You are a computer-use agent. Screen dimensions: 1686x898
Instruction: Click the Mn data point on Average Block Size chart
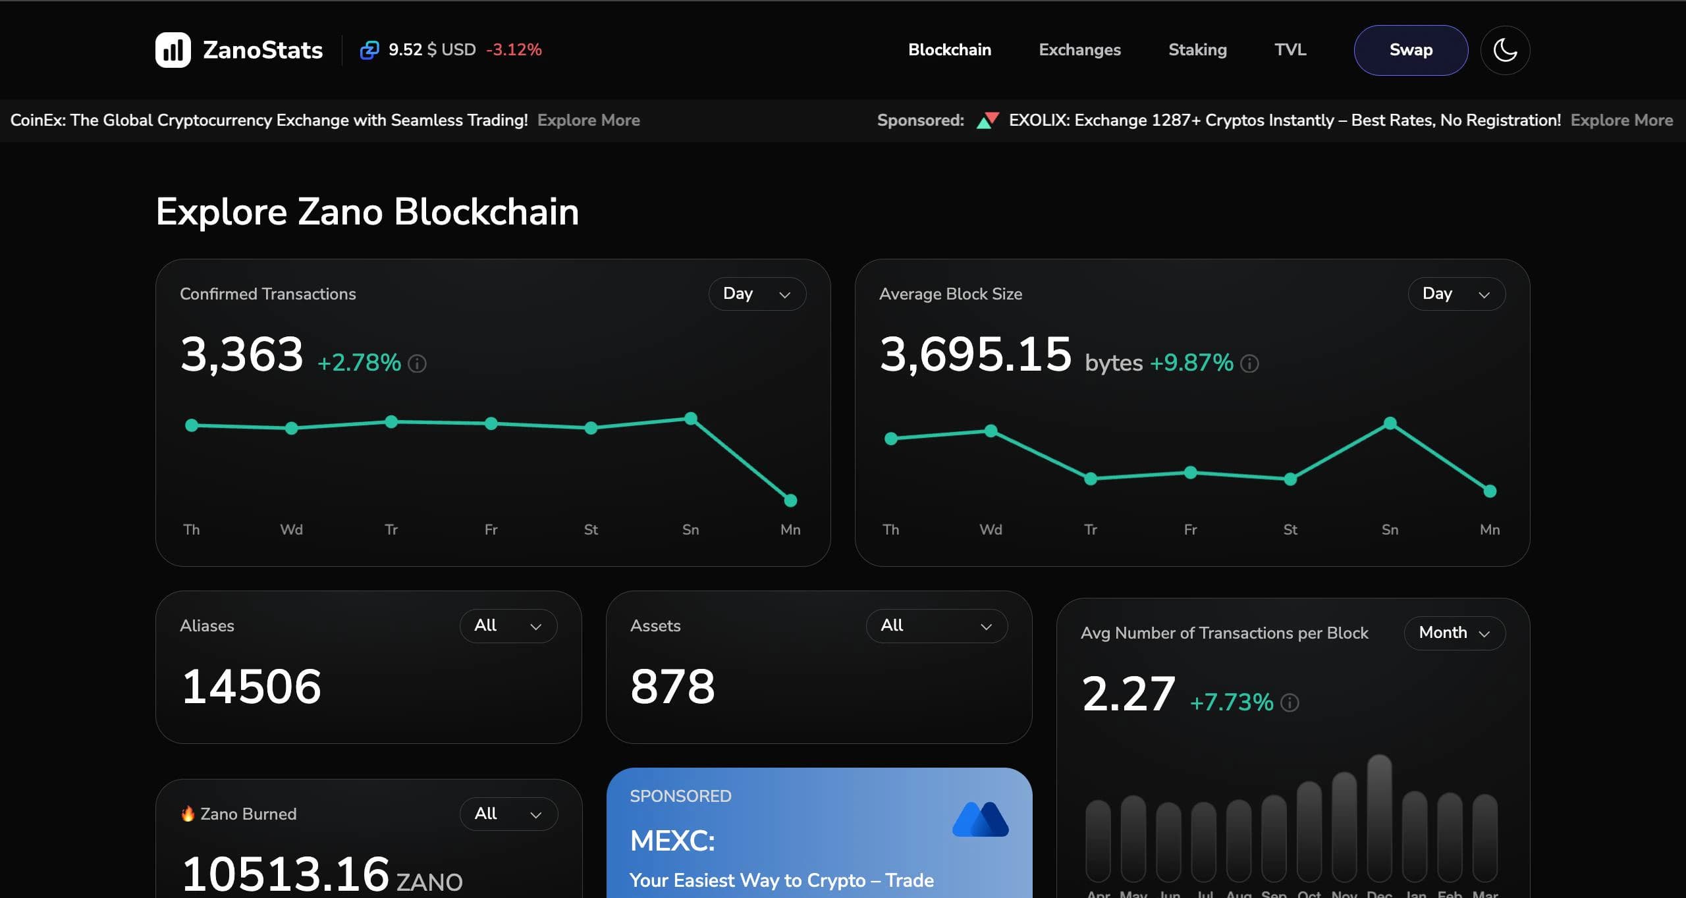pos(1490,491)
